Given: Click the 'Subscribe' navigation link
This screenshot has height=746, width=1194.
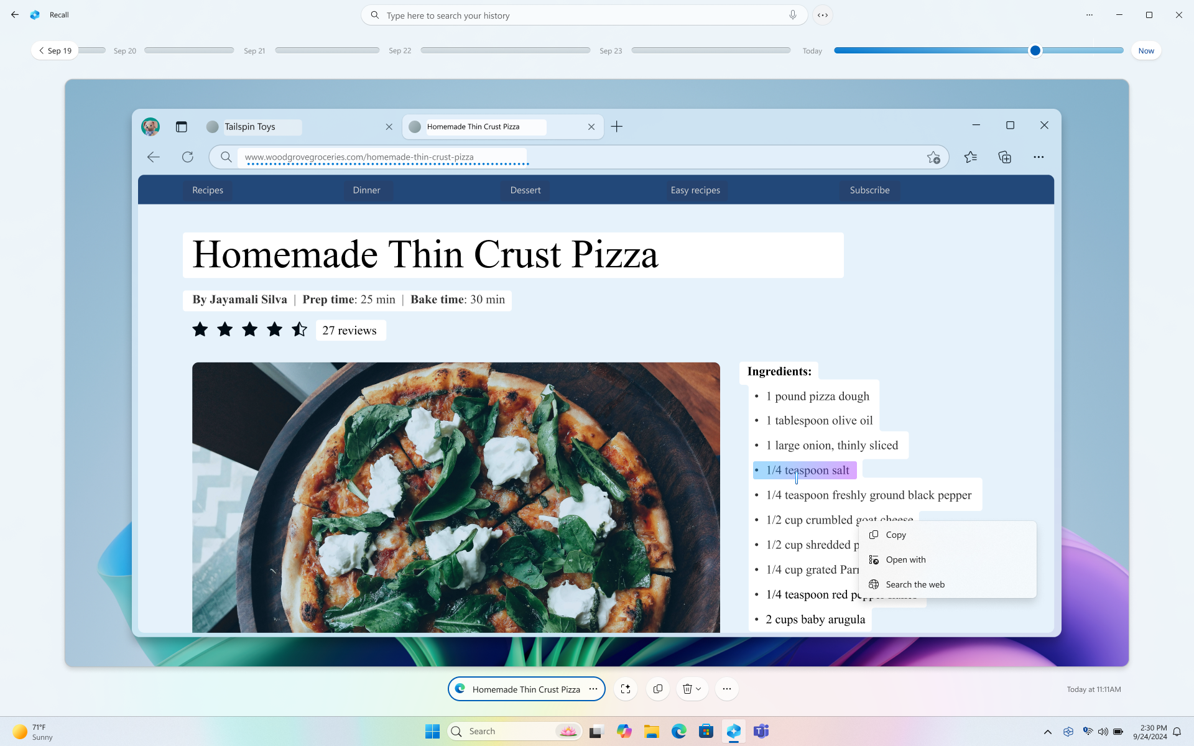Looking at the screenshot, I should 869,190.
